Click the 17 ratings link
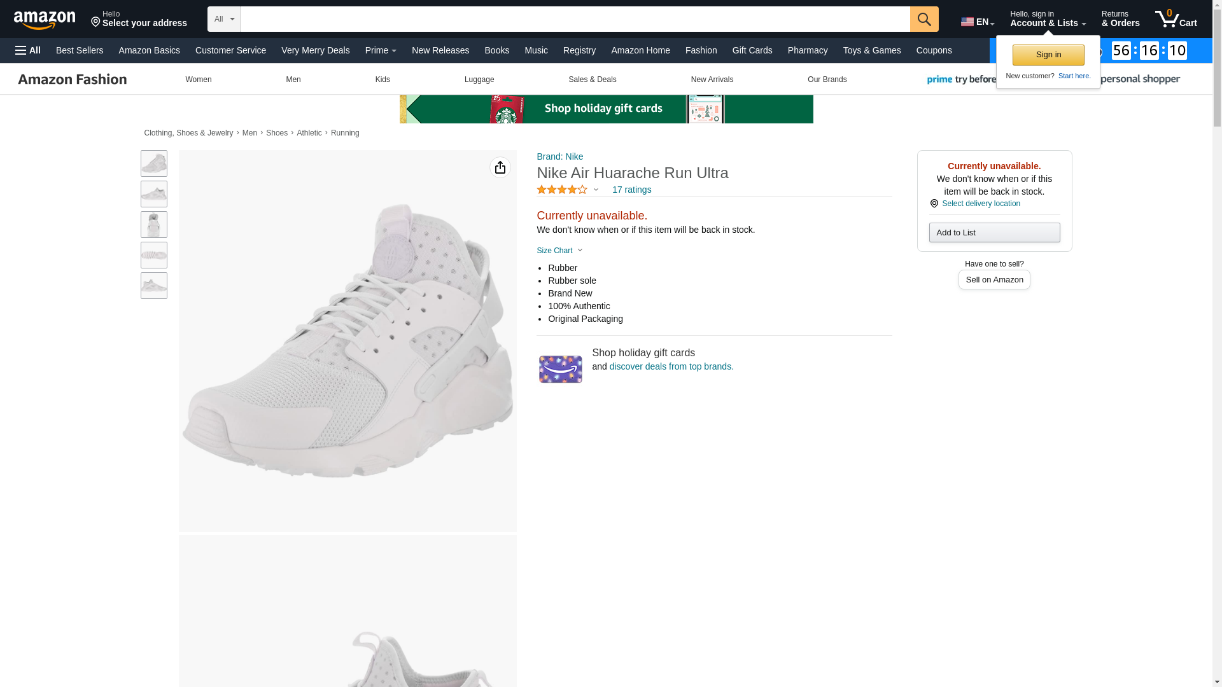Screen dimensions: 1222x687 point(631,190)
